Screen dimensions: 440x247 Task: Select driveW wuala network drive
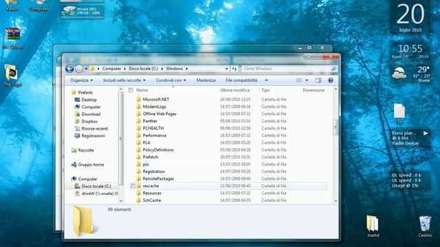[x=100, y=193]
